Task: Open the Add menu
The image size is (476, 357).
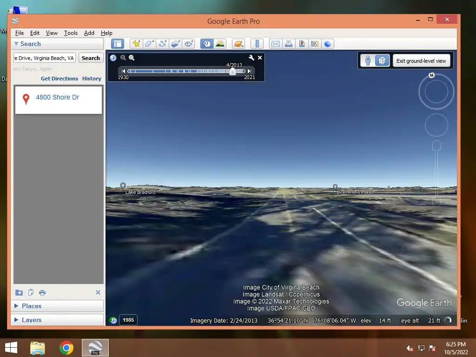Action: click(x=89, y=33)
